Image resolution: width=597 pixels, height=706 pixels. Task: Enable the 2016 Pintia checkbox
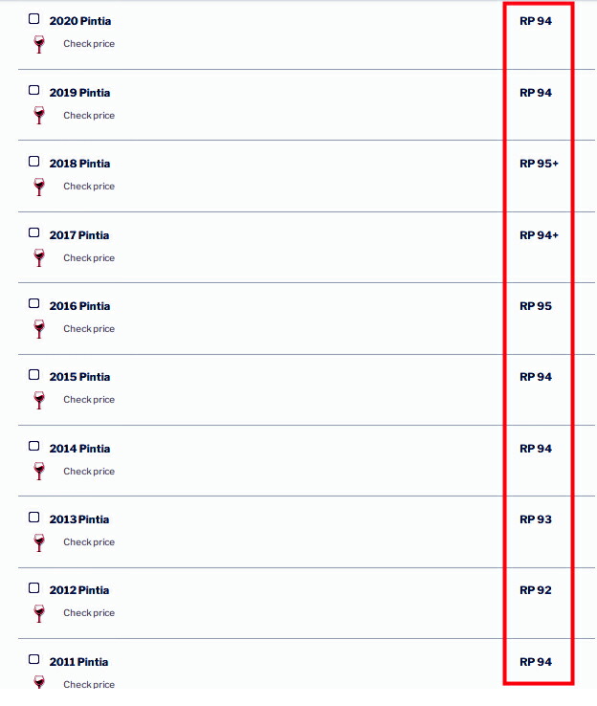tap(33, 303)
